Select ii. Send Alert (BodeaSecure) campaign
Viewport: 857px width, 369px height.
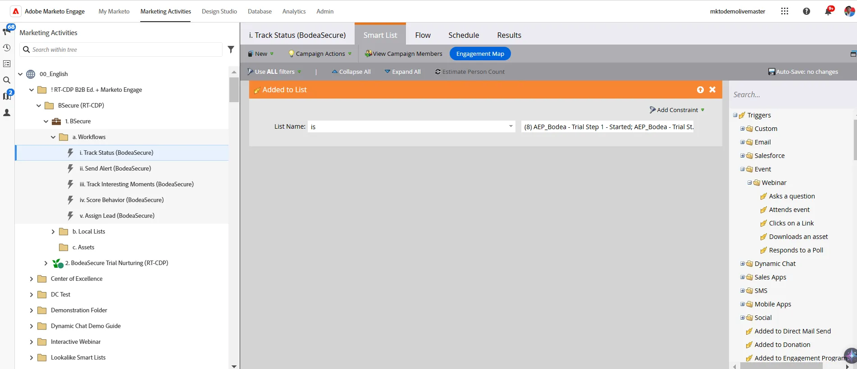click(x=115, y=168)
